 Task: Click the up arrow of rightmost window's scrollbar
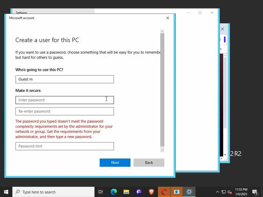click(x=225, y=55)
